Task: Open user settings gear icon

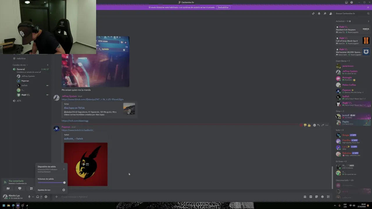Action: 46,197
